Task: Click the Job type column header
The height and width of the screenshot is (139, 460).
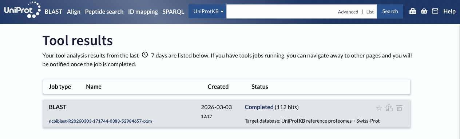Action: coord(60,87)
